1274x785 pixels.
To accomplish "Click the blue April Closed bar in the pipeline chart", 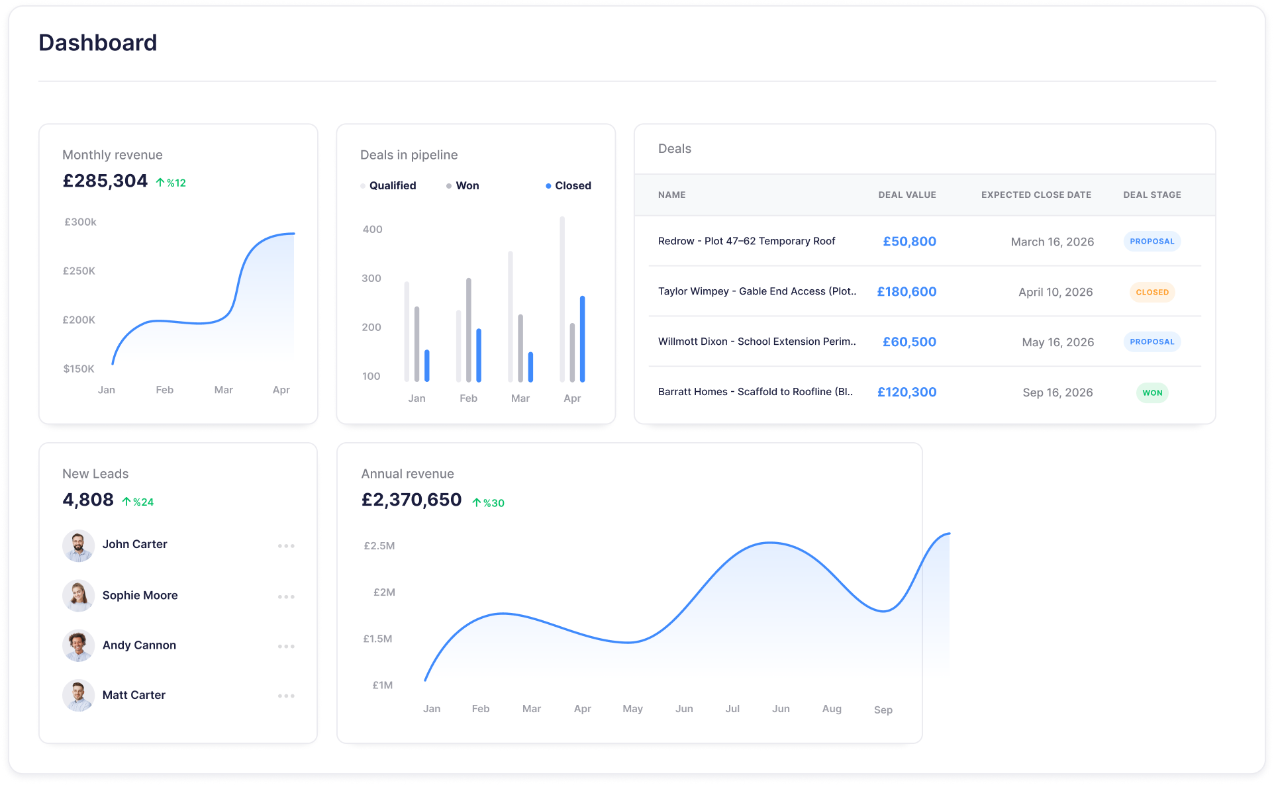I will point(582,339).
